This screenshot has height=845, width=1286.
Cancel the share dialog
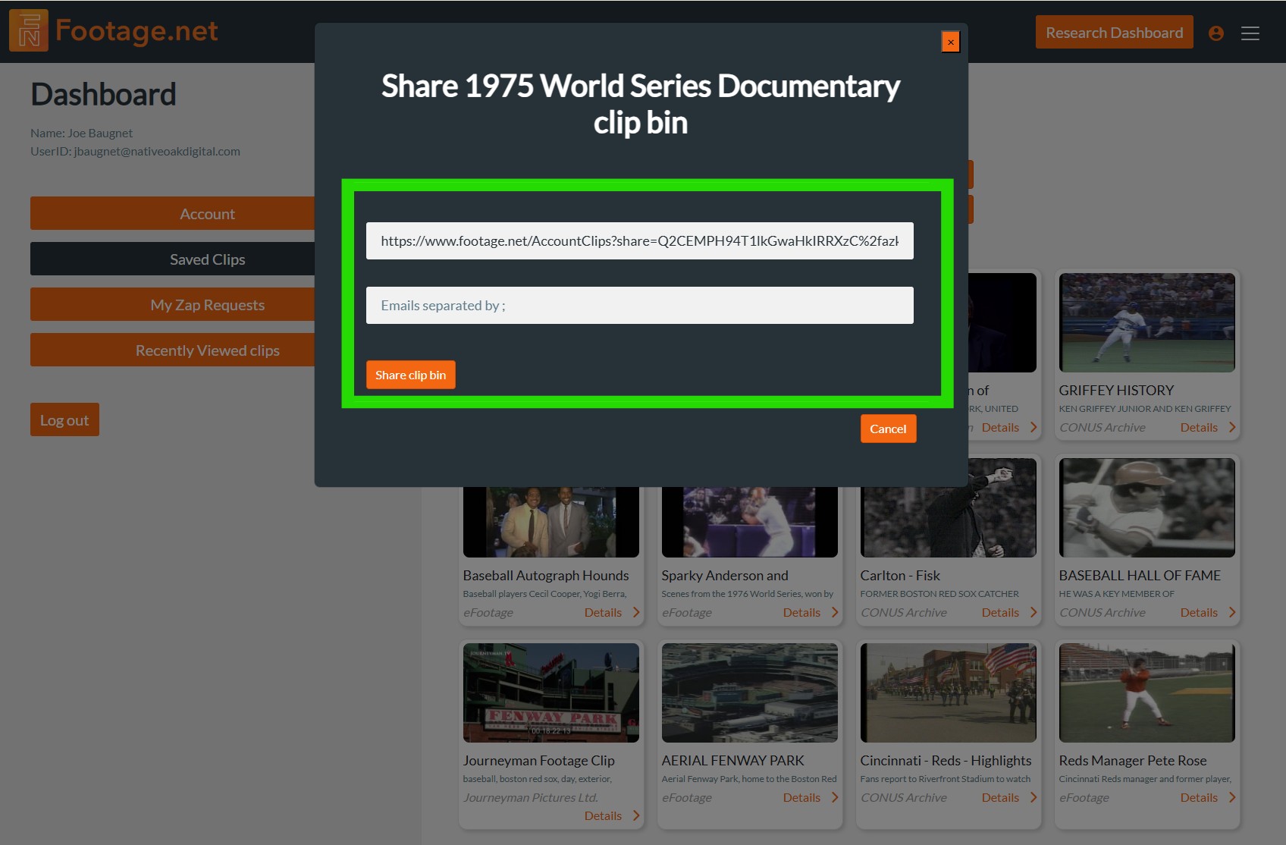tap(888, 429)
